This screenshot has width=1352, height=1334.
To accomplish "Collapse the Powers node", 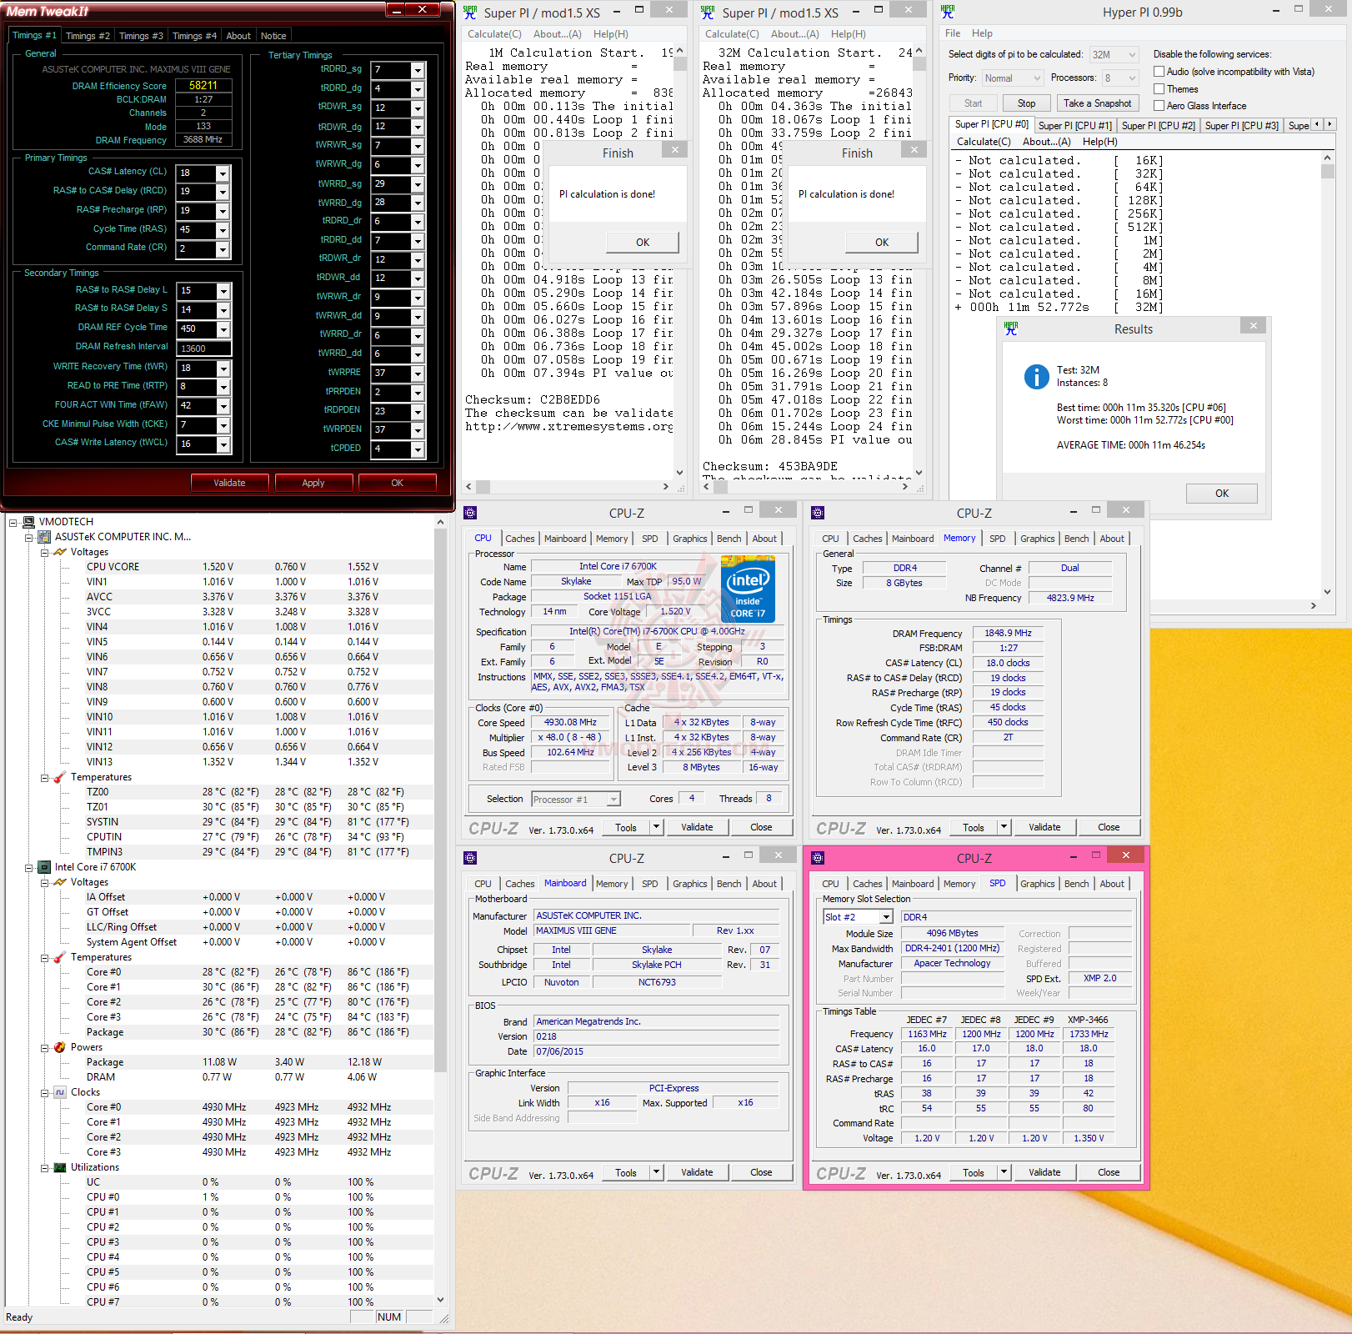I will [x=44, y=1048].
